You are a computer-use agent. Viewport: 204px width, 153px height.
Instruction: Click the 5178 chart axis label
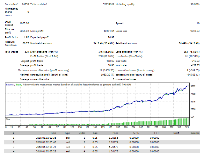click(193, 101)
